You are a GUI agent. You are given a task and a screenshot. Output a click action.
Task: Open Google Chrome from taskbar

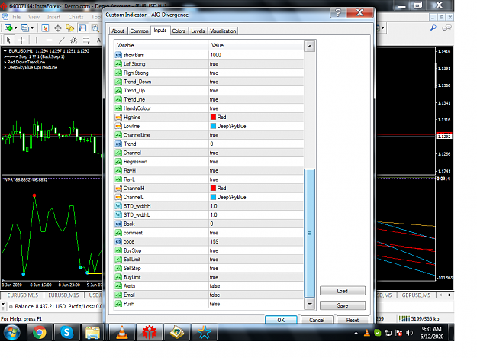40,333
